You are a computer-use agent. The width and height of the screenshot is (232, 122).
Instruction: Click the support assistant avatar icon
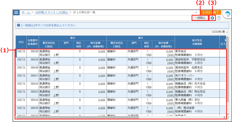228,14
